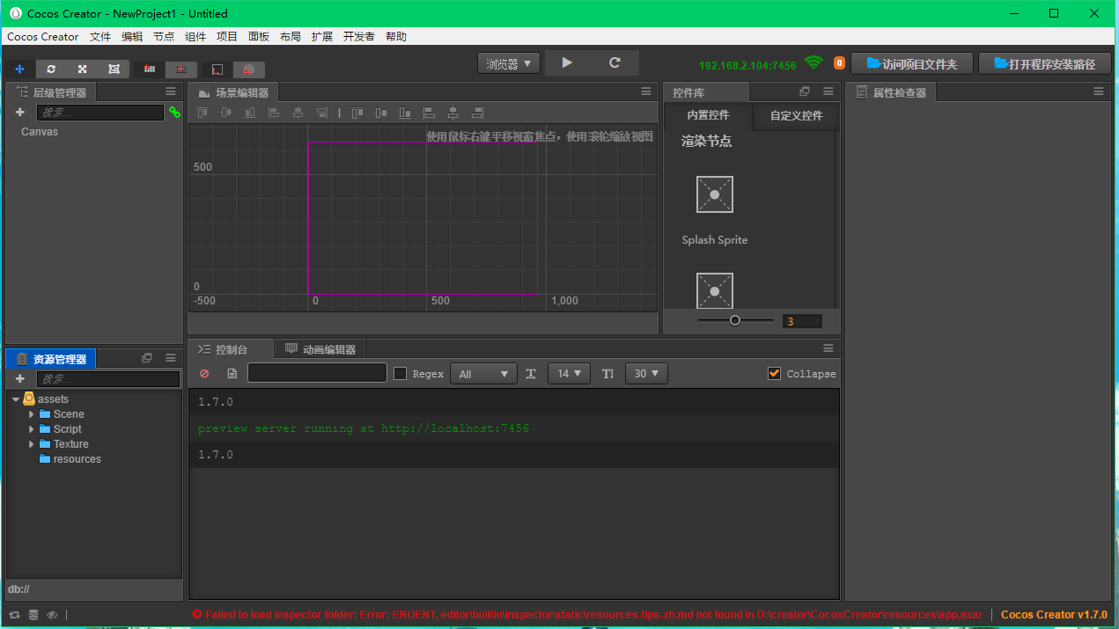Screen dimensions: 1119x629
Task: Click the align left icon in scene toolbar
Action: (x=274, y=113)
